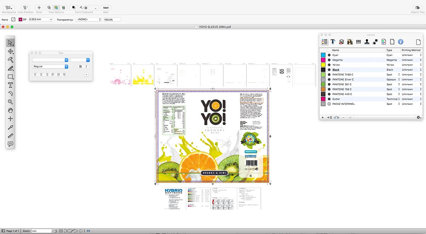Open the info tab in Assets panel

tap(400, 42)
